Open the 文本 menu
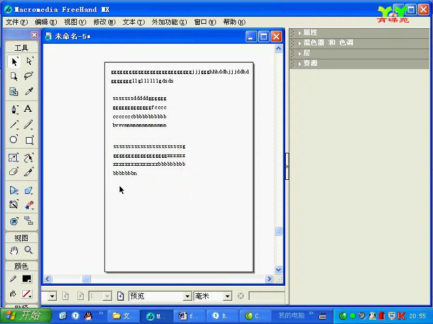 pos(134,22)
